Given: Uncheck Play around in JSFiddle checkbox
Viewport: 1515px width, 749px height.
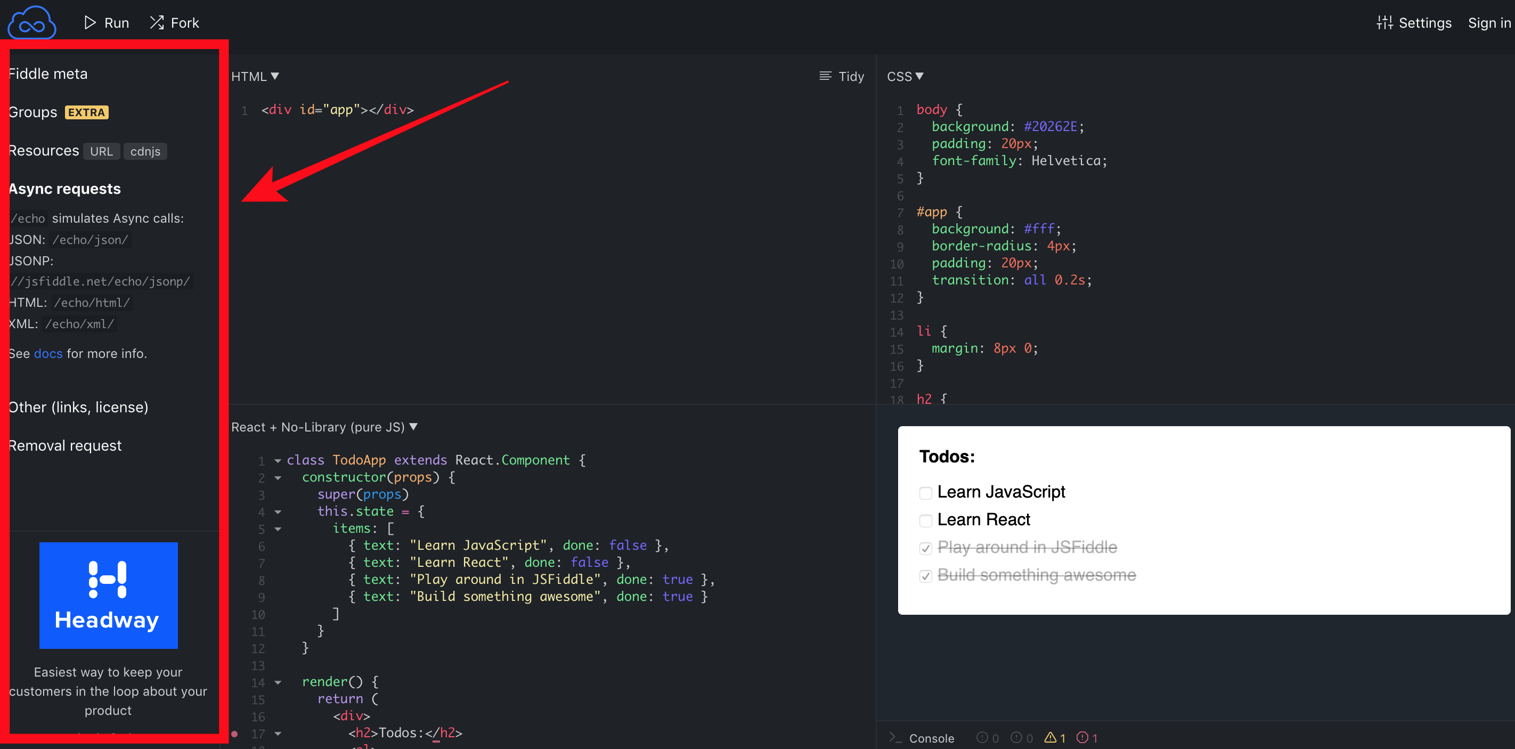Looking at the screenshot, I should click(926, 548).
